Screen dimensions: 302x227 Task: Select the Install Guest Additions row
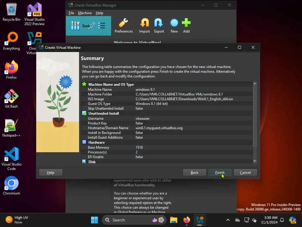pos(167,137)
